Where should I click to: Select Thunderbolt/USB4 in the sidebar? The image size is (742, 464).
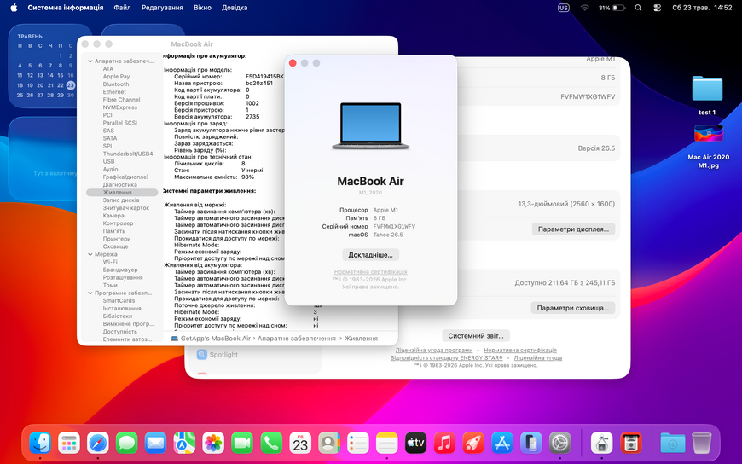(128, 154)
